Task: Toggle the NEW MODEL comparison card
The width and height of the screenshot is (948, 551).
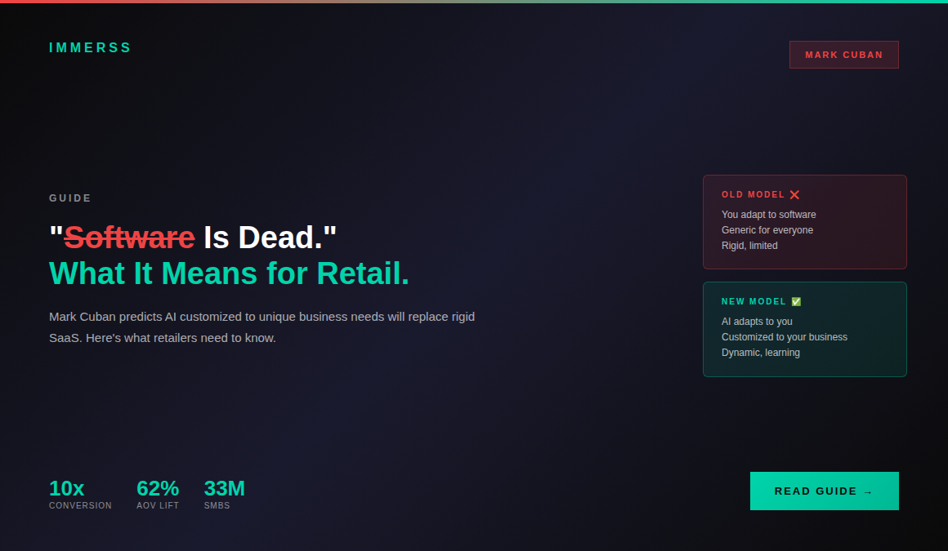Action: point(804,330)
